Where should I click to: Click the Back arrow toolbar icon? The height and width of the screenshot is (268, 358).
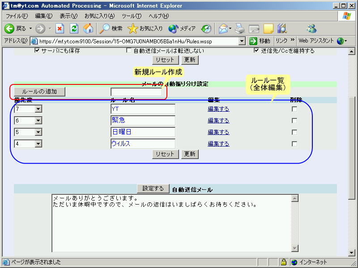point(10,29)
